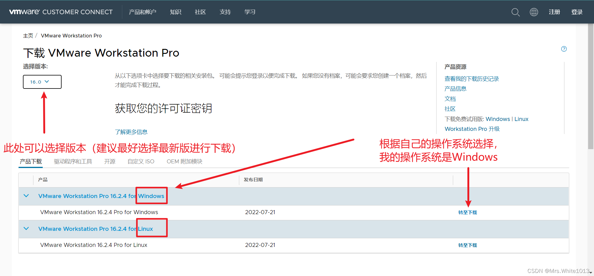Click the globe language icon

point(534,12)
